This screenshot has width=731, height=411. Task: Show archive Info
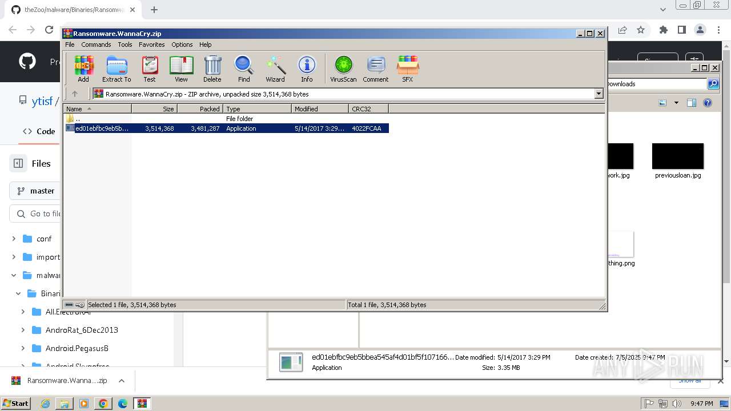click(307, 69)
